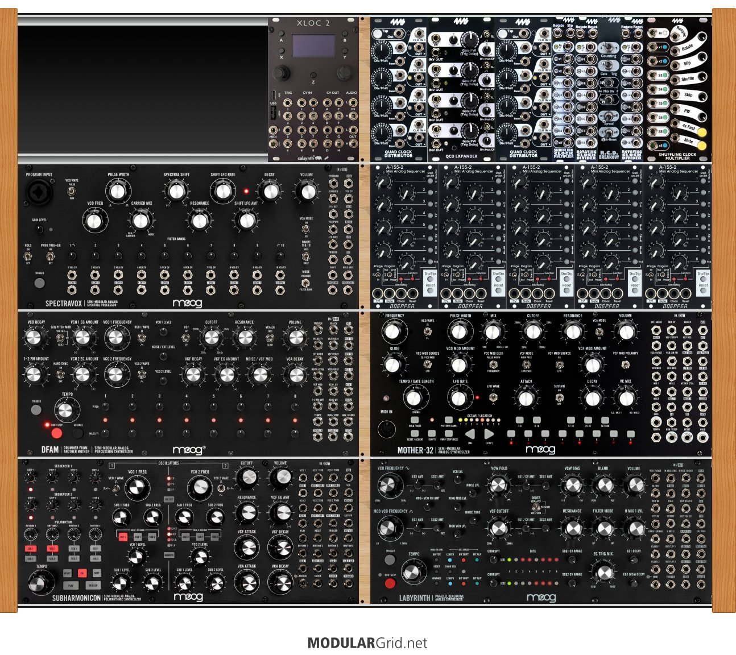Click the Mother-32 LFO Rate knob
The height and width of the screenshot is (655, 736).
tap(460, 397)
